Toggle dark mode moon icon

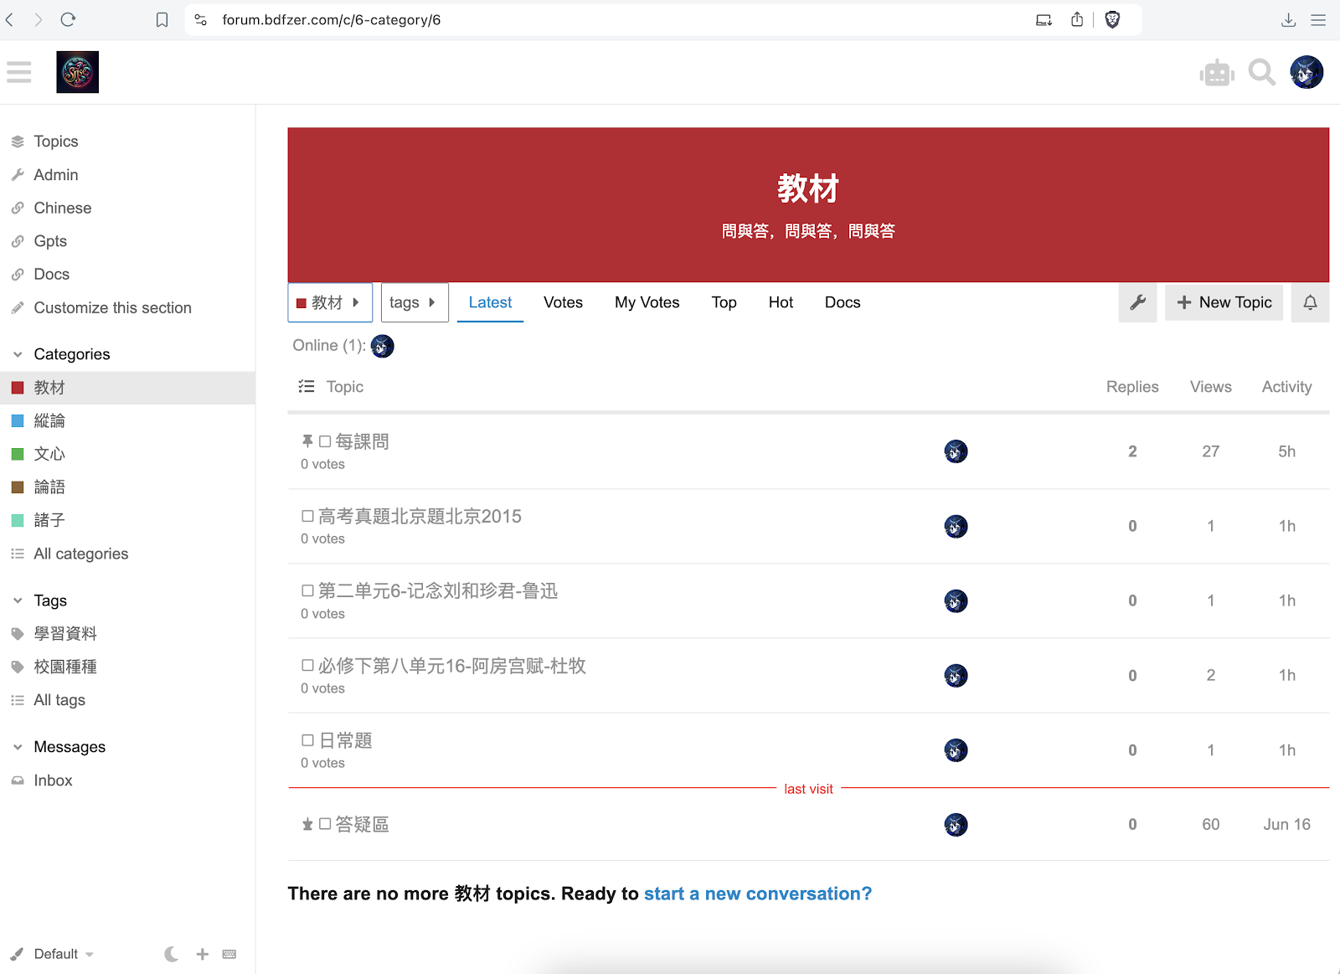(172, 954)
